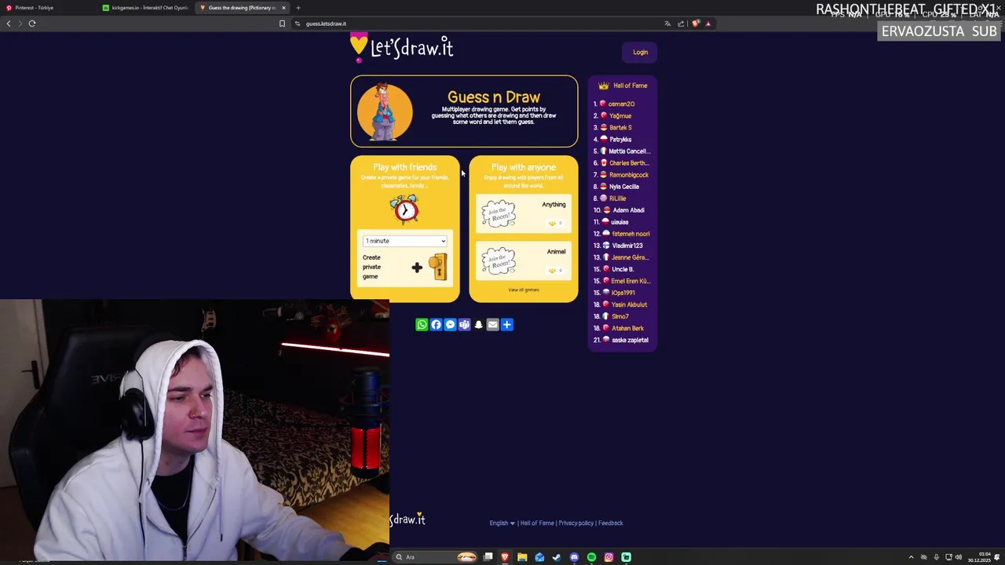Viewport: 1005px width, 565px height.
Task: Switch to the kickgames.io tab
Action: pyautogui.click(x=145, y=8)
